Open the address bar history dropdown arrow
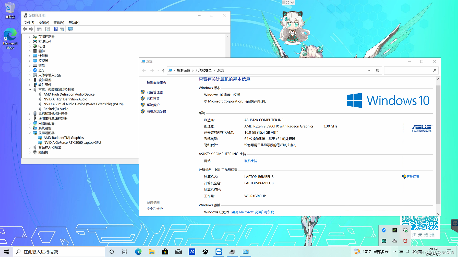 click(x=369, y=71)
